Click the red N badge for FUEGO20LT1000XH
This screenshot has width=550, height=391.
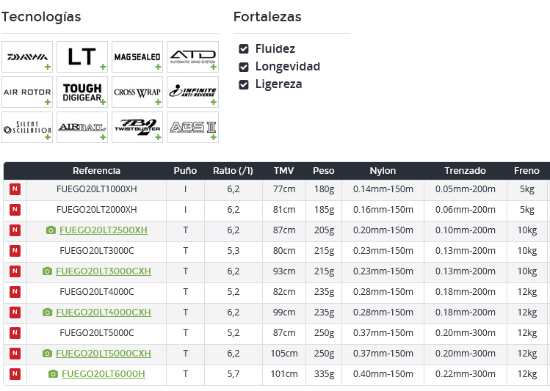pyautogui.click(x=15, y=189)
